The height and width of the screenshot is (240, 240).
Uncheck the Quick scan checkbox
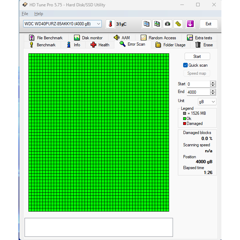[x=186, y=65]
